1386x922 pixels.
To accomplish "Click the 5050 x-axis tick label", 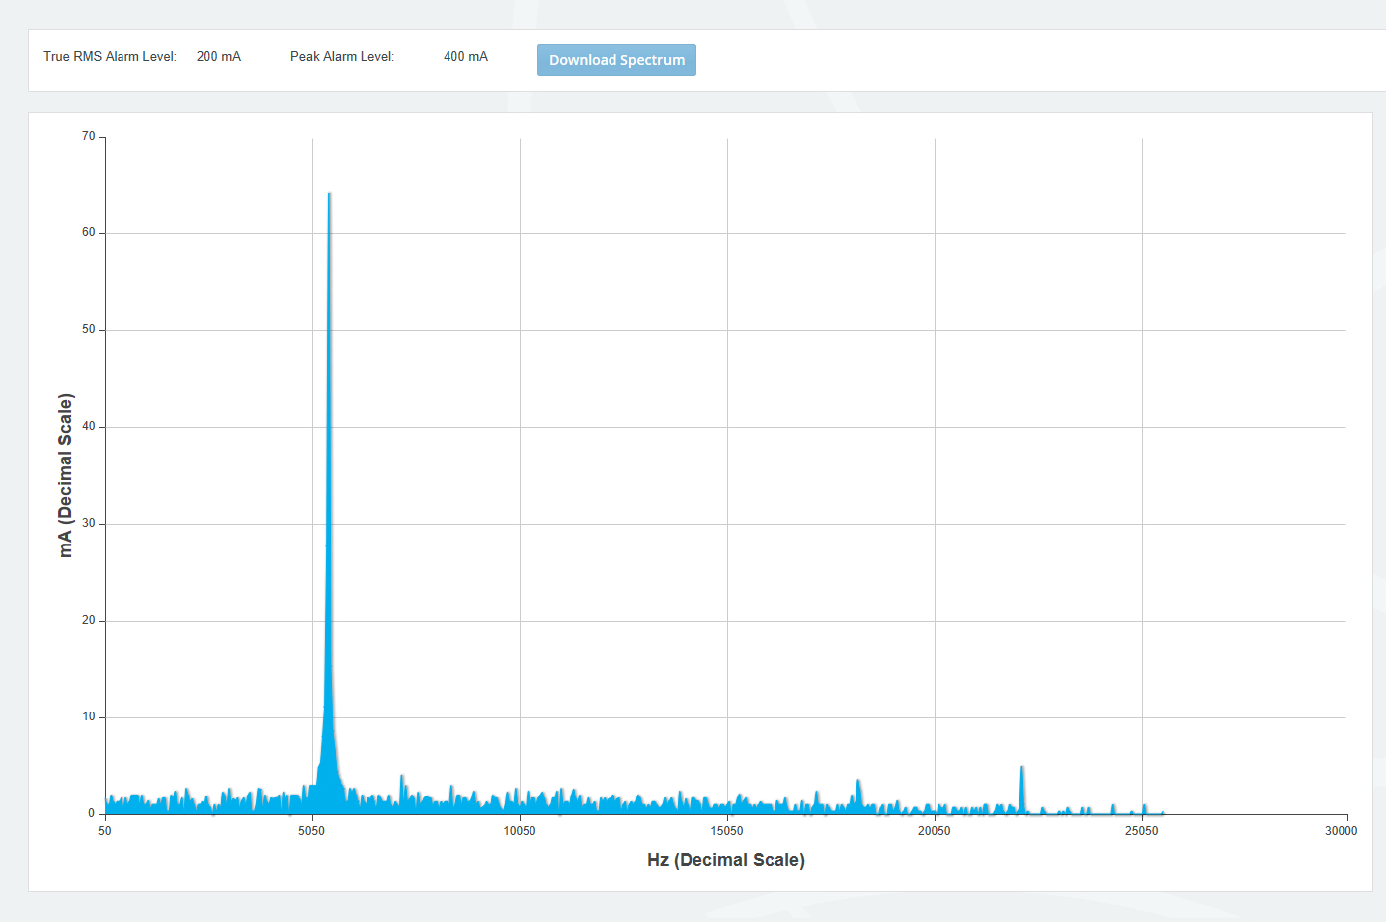I will [311, 831].
